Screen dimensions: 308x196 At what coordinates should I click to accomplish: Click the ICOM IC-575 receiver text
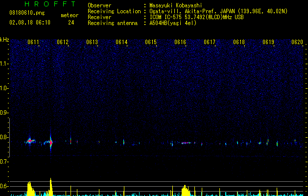[196, 17]
